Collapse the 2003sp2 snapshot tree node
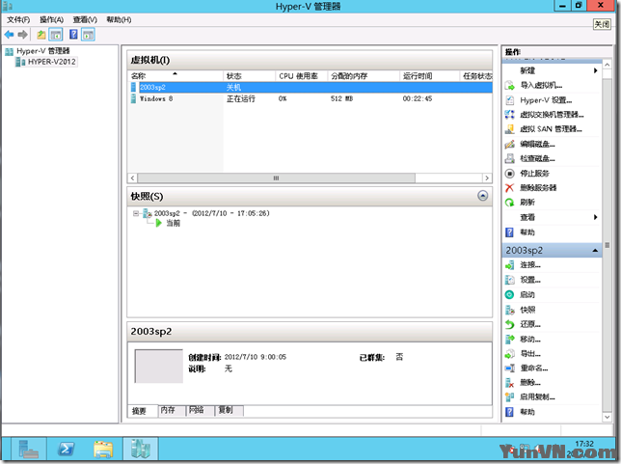Screen dimensions: 621x464 coord(136,213)
